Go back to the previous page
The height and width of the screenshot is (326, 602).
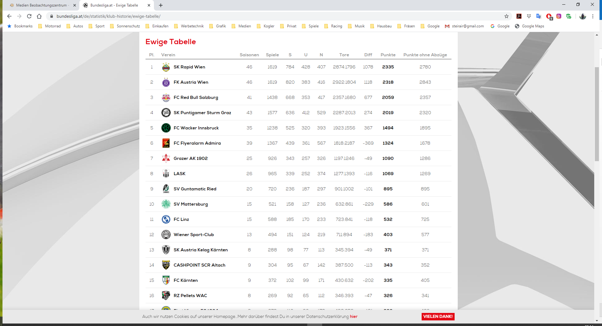coord(9,16)
